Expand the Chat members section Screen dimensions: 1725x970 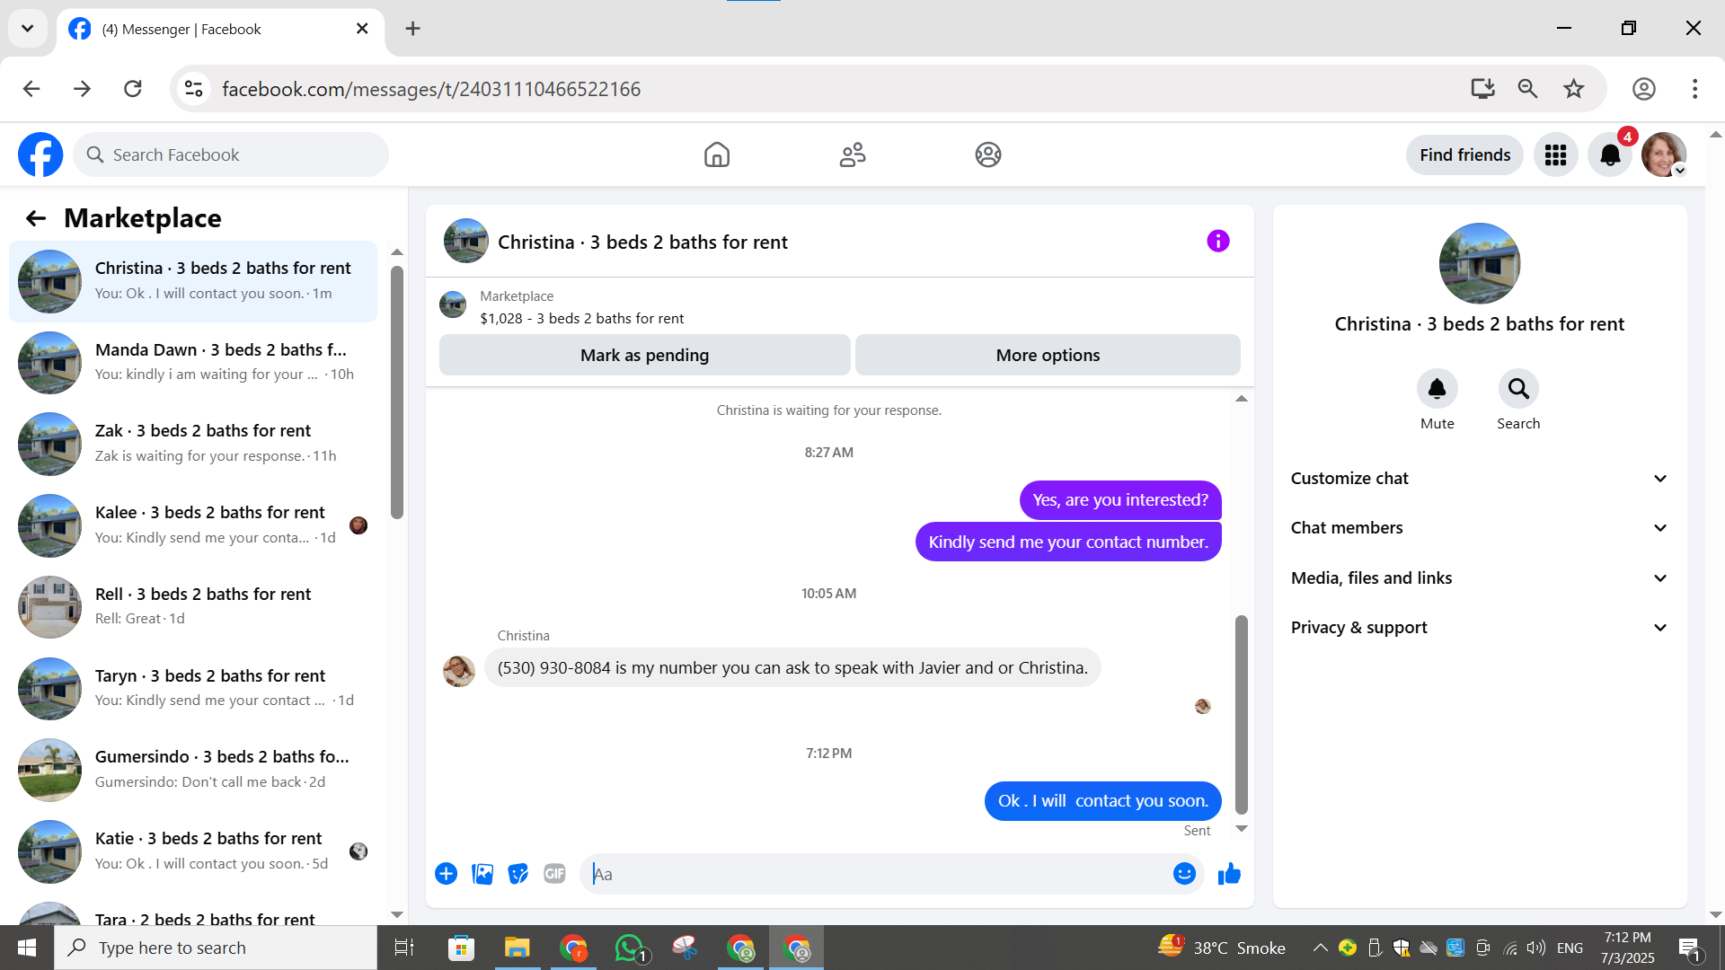pos(1479,528)
